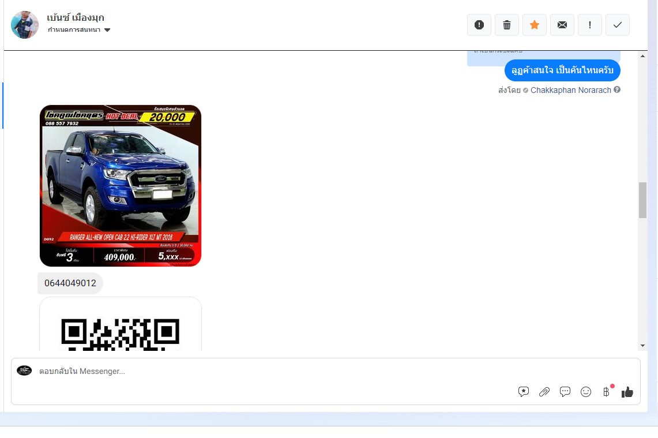Click the baht payment request icon

(606, 392)
